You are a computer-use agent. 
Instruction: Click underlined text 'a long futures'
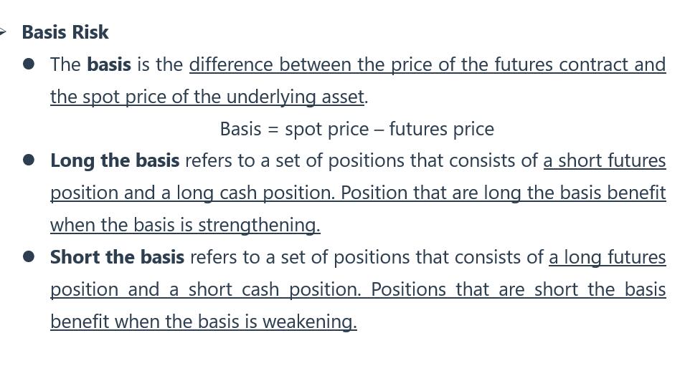click(608, 257)
